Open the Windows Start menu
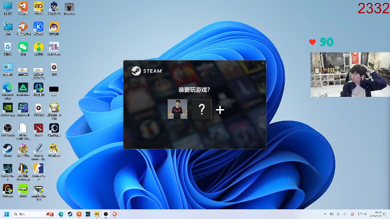 point(6,214)
